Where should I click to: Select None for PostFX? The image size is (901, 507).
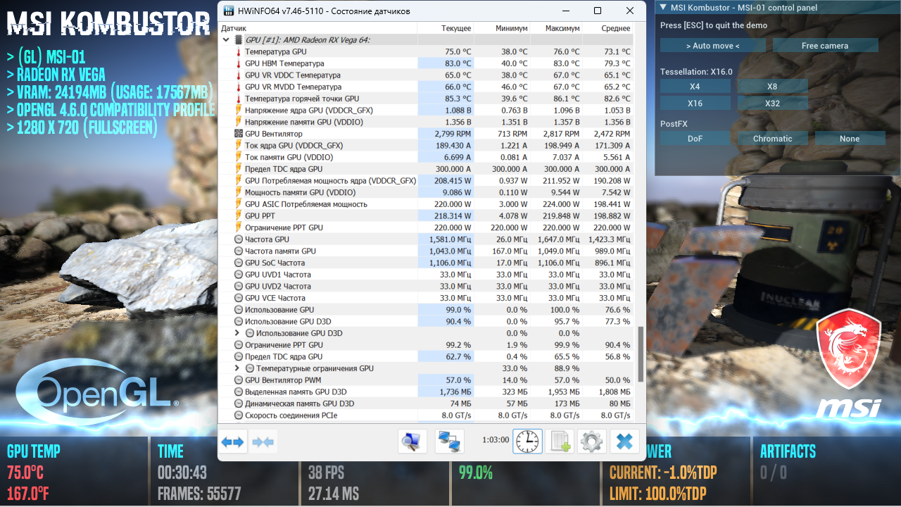850,139
